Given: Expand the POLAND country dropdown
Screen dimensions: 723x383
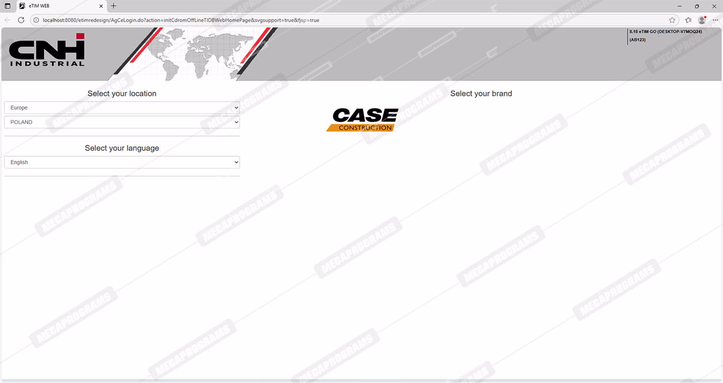Looking at the screenshot, I should pyautogui.click(x=122, y=122).
